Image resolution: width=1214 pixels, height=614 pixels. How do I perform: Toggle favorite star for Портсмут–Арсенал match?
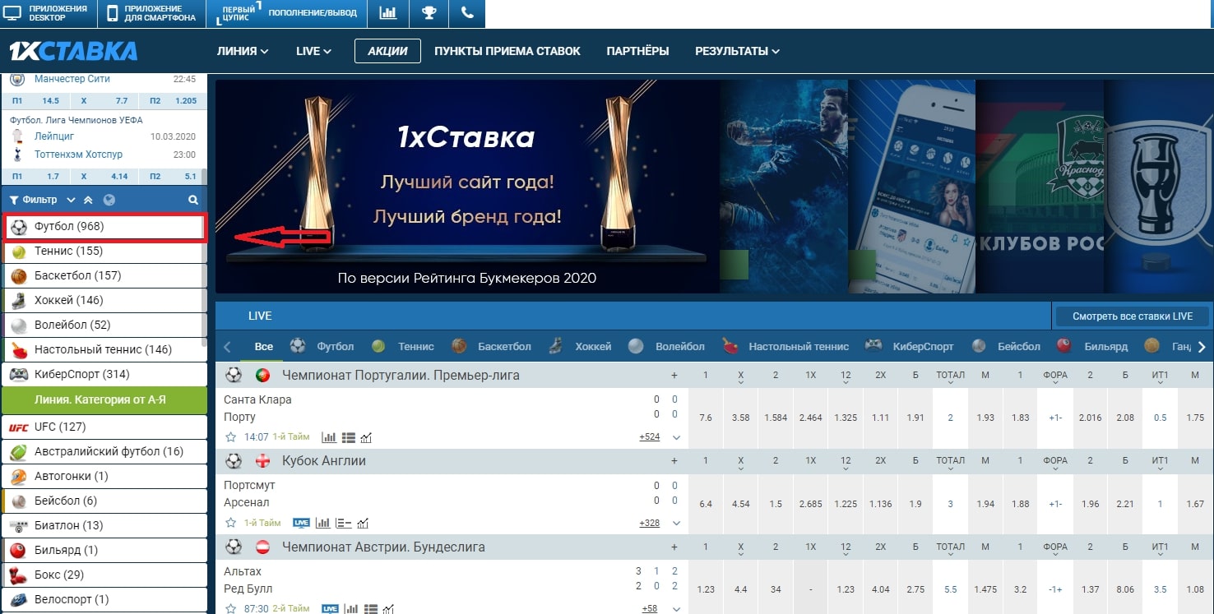click(231, 523)
